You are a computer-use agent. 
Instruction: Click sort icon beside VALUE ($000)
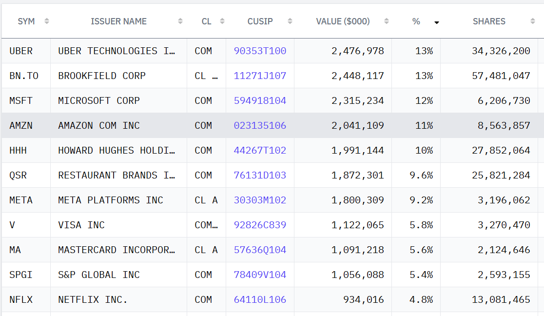click(386, 21)
